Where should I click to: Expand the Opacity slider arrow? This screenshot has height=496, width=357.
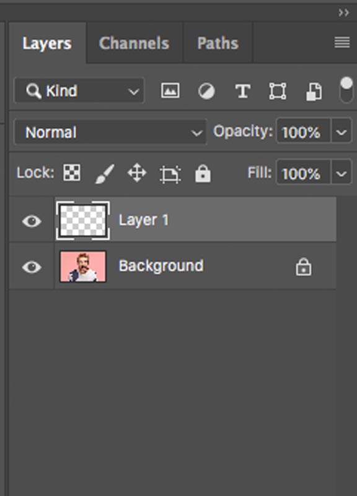(x=341, y=131)
